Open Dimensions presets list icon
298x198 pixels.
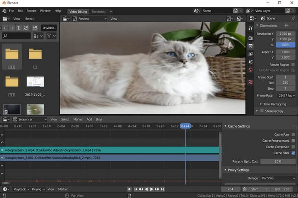[286, 25]
